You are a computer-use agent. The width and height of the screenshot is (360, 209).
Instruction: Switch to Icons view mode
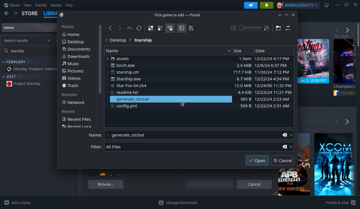point(151,28)
